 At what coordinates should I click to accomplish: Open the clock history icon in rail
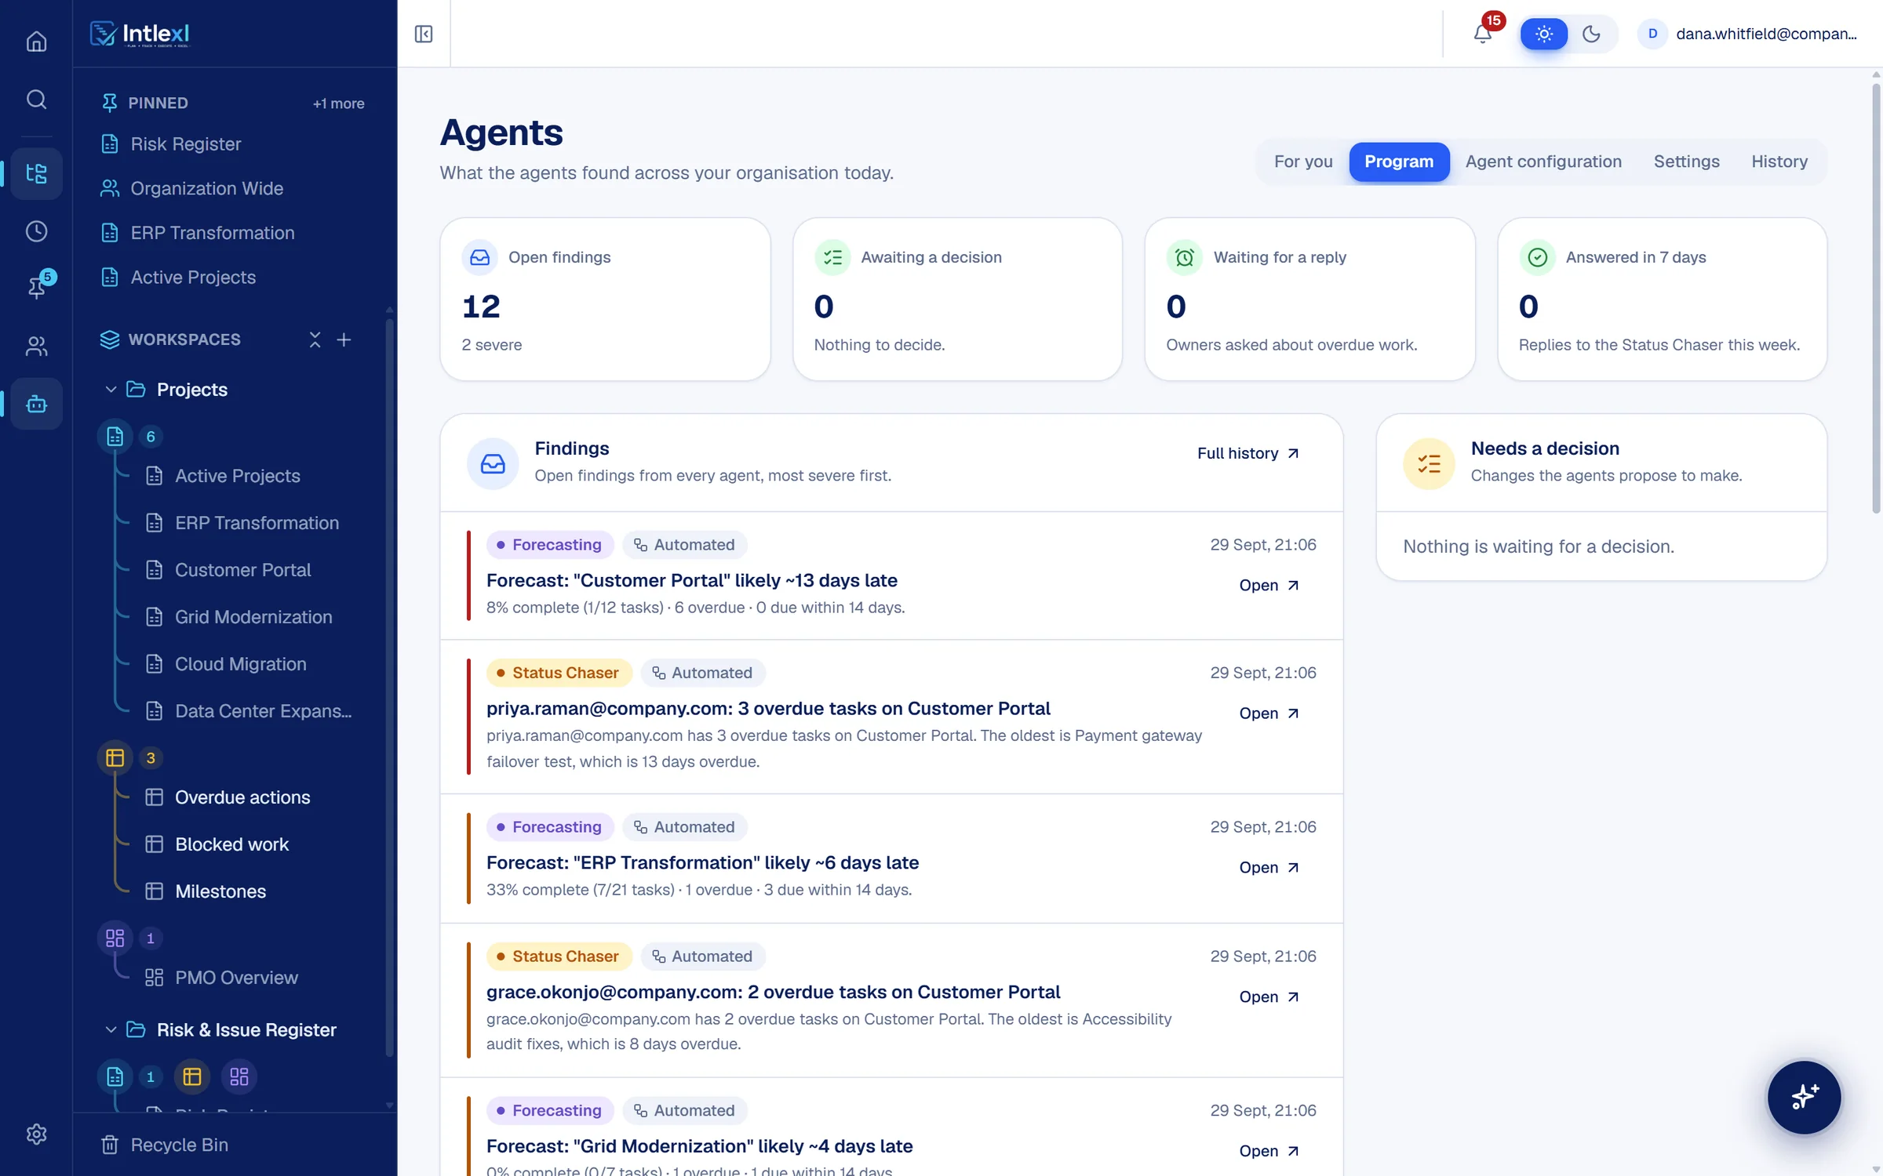click(x=36, y=231)
